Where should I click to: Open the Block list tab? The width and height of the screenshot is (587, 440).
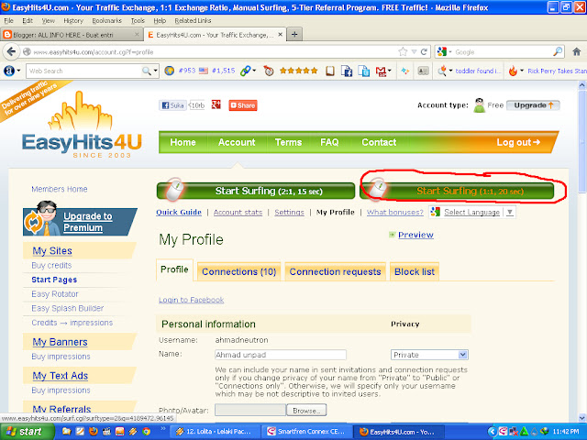tap(415, 271)
